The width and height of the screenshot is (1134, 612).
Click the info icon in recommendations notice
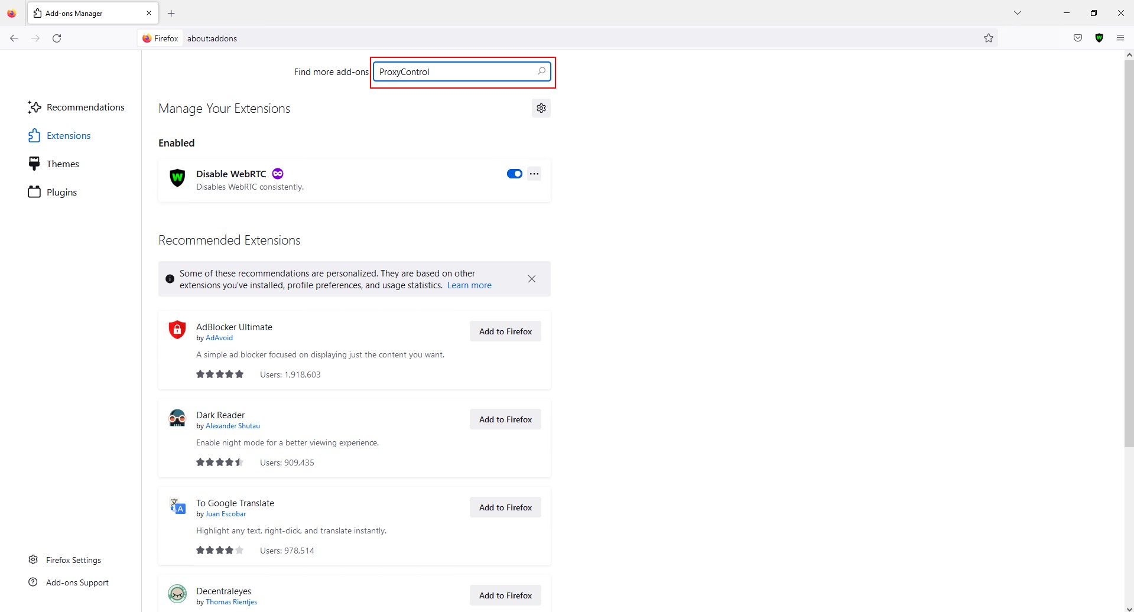(x=170, y=279)
